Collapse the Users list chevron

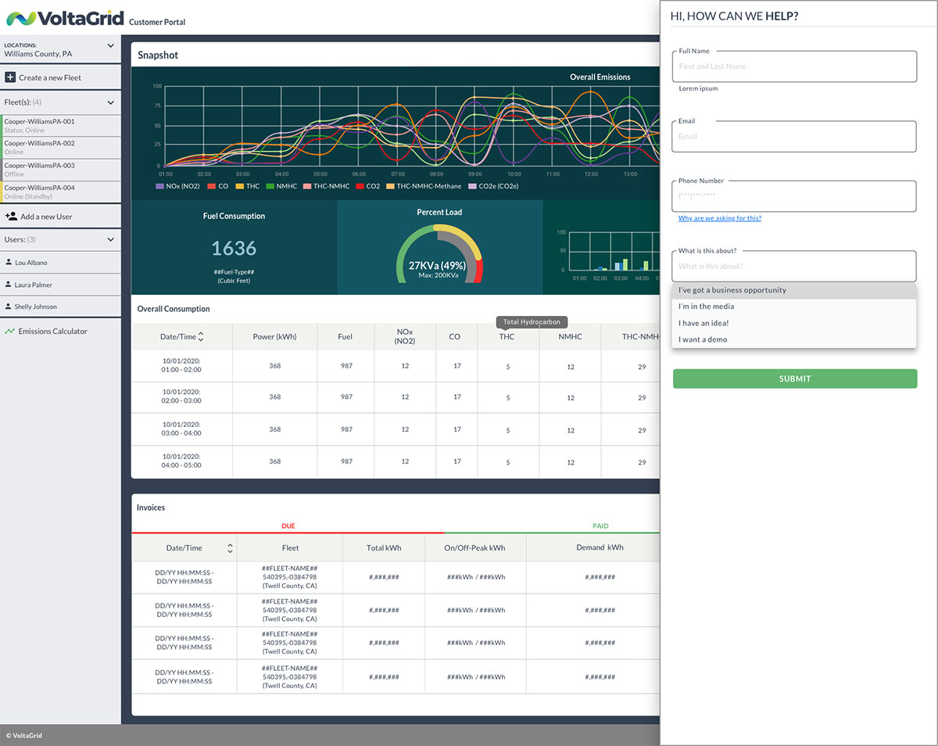pyautogui.click(x=110, y=239)
